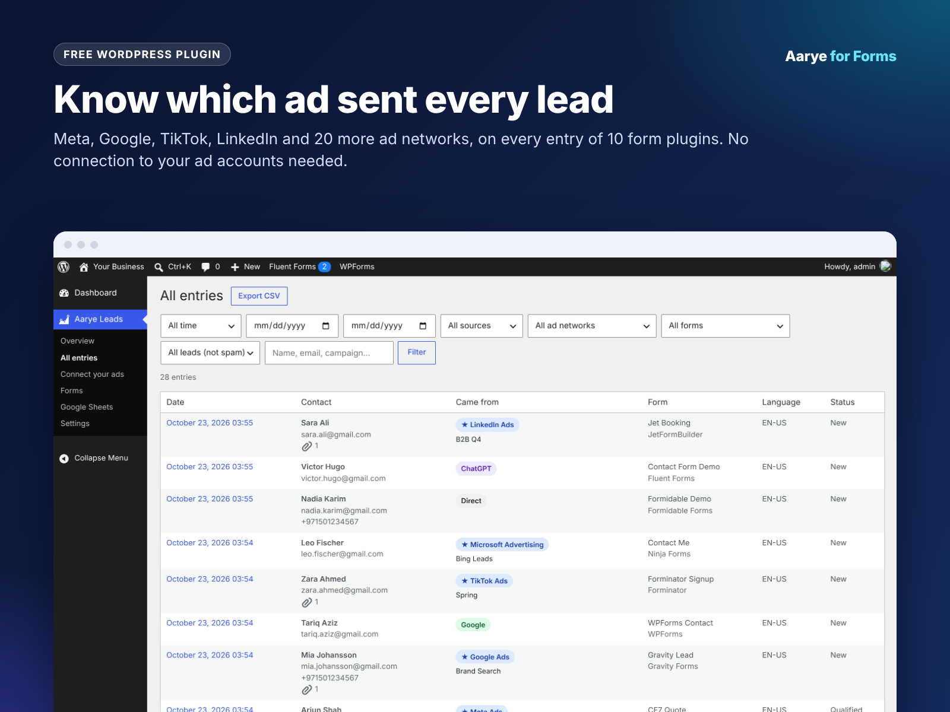Click the Collapse Menu arrow icon

click(64, 458)
